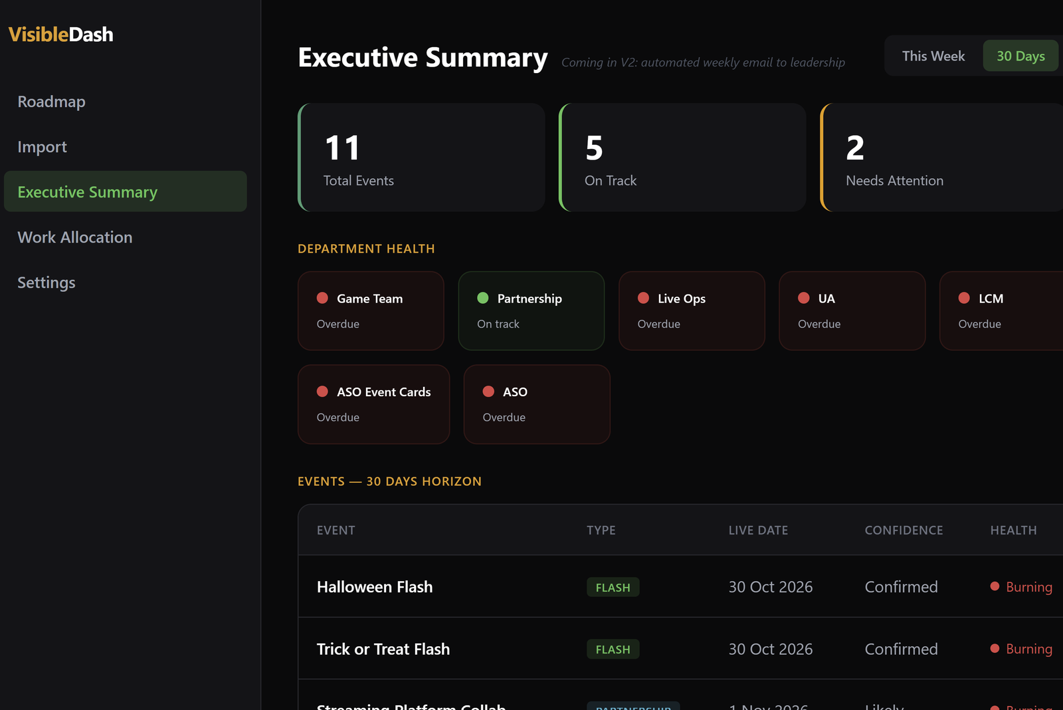The image size is (1063, 710).
Task: Click Events 30 Days Horizon heading
Action: tap(389, 481)
